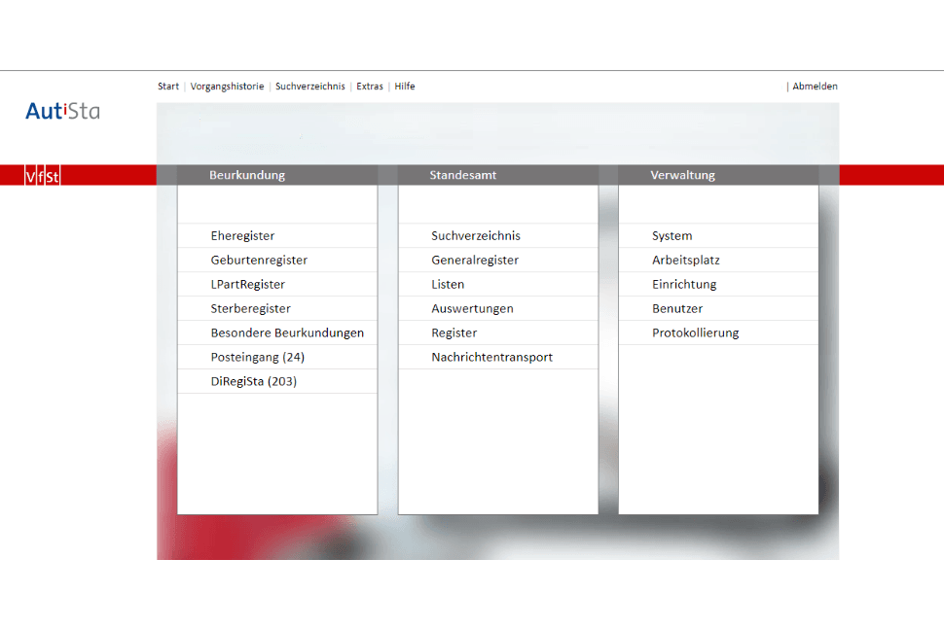Open Posteingang with 24 items

(x=257, y=358)
